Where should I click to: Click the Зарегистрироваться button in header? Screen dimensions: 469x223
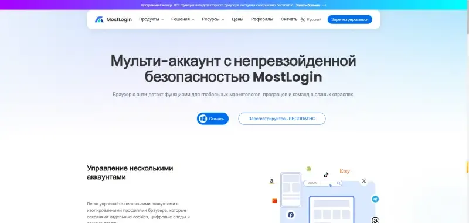[x=349, y=19]
